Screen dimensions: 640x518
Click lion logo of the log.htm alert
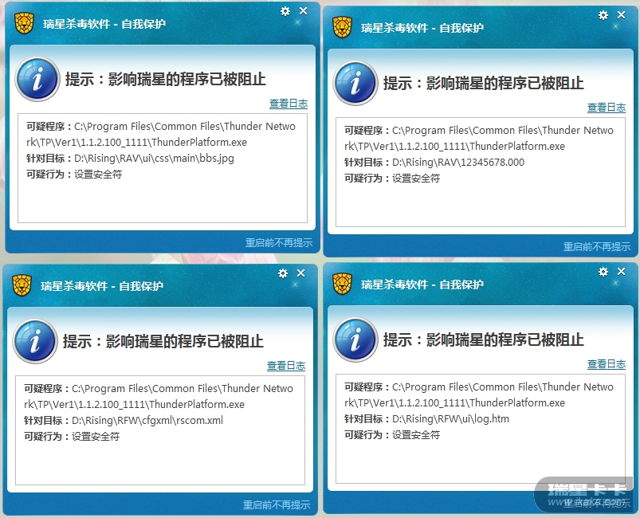pos(342,285)
